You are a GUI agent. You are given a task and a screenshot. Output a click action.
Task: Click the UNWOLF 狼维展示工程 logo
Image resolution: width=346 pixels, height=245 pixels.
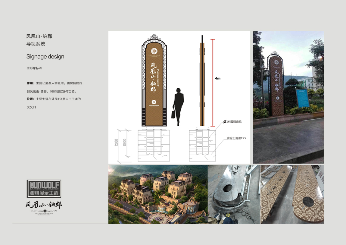click(x=44, y=189)
